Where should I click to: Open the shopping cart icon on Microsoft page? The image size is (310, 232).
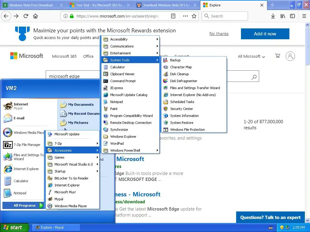pyautogui.click(x=278, y=56)
